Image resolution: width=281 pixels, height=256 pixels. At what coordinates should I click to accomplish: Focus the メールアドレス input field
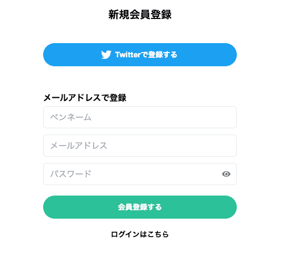(x=140, y=146)
